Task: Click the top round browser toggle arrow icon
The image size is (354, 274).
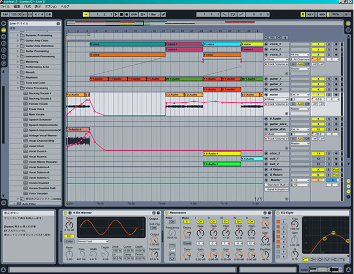Action: click(4, 24)
